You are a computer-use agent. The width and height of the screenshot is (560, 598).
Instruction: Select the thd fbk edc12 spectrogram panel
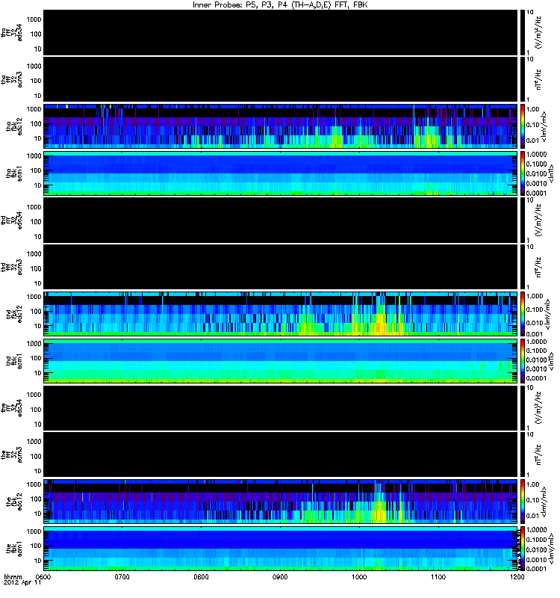pyautogui.click(x=281, y=314)
